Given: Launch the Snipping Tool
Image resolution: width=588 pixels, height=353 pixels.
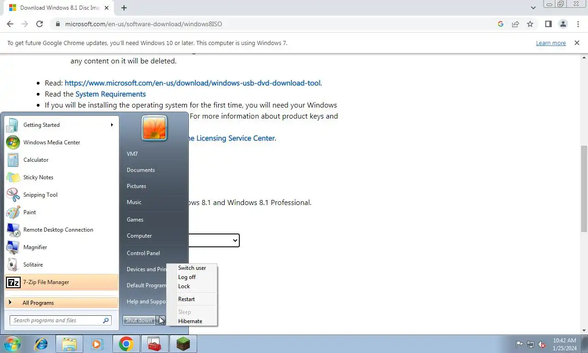Looking at the screenshot, I should click(61, 195).
